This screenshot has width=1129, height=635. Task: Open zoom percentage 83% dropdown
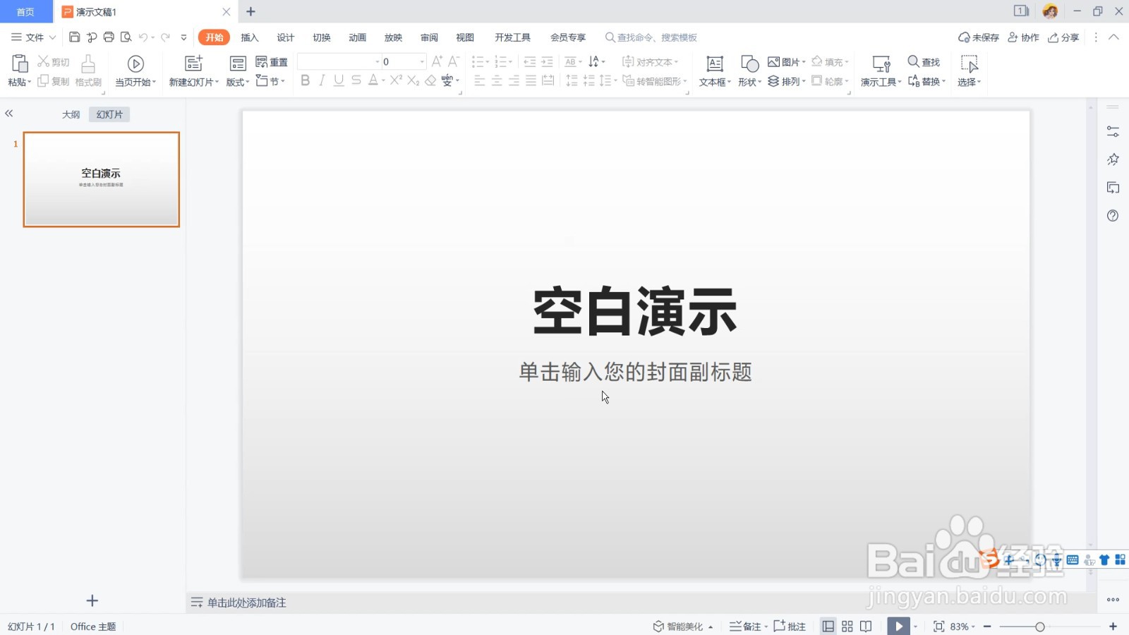click(x=962, y=627)
